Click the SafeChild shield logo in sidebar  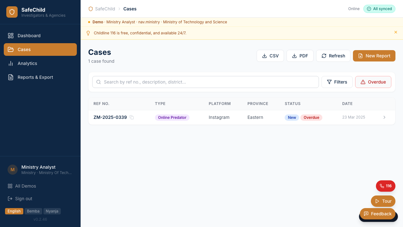[12, 12]
